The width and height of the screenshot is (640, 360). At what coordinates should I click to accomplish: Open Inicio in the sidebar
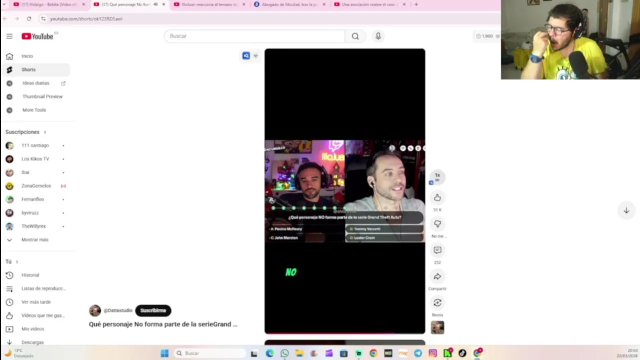click(x=35, y=56)
